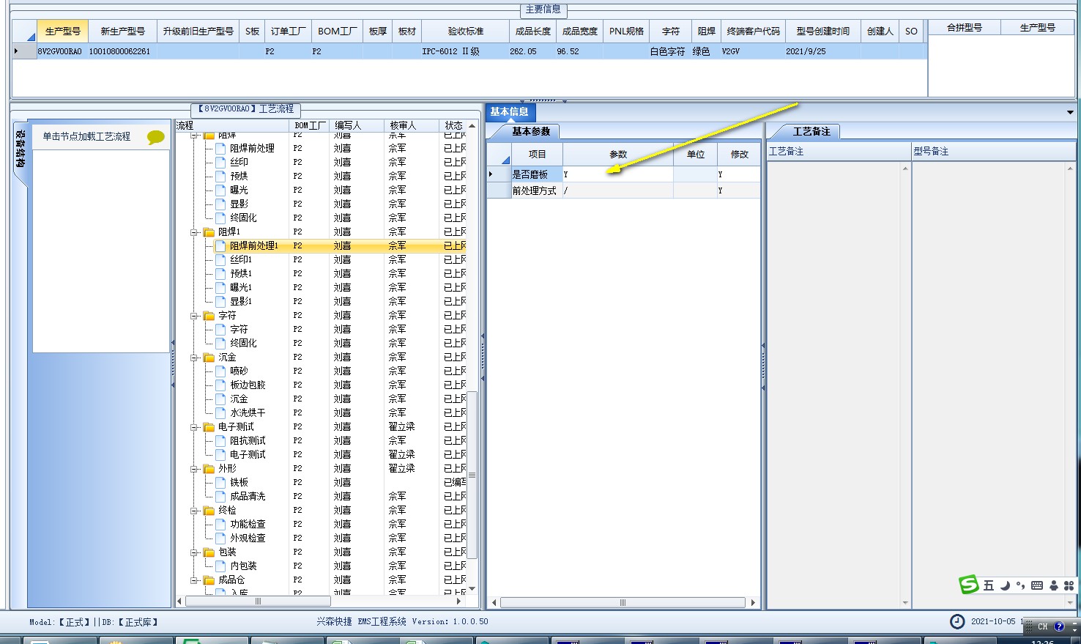Click the 型号备注 column header
The height and width of the screenshot is (644, 1081).
point(992,152)
